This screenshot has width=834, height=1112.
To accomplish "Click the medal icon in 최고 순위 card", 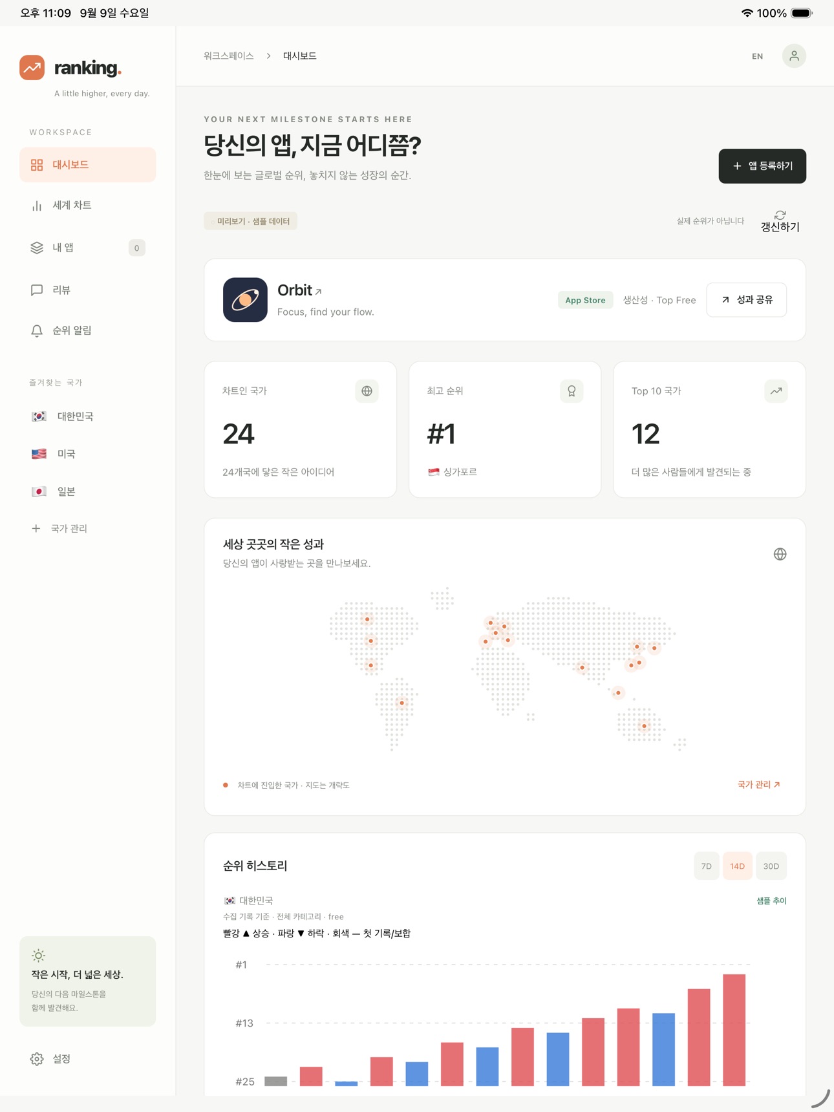I will pyautogui.click(x=572, y=391).
